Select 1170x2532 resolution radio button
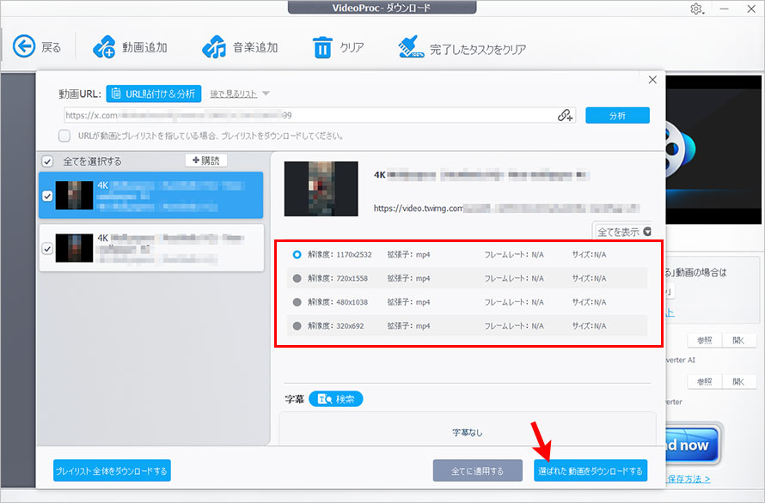The image size is (765, 503). click(297, 254)
